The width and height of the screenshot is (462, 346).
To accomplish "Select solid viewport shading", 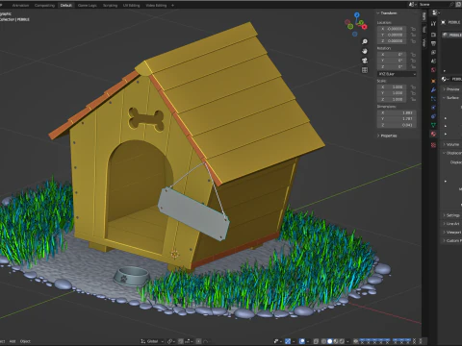I will (329, 341).
